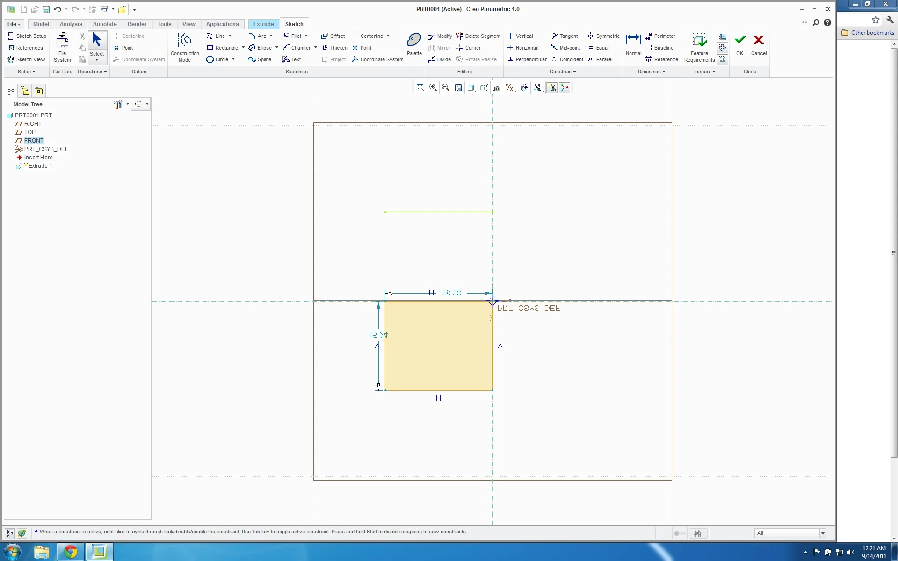Click the Zoom In icon
898x561 pixels.
433,88
